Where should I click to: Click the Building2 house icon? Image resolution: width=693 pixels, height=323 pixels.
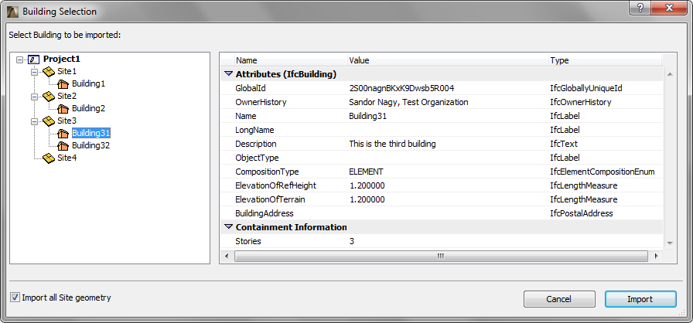(63, 108)
